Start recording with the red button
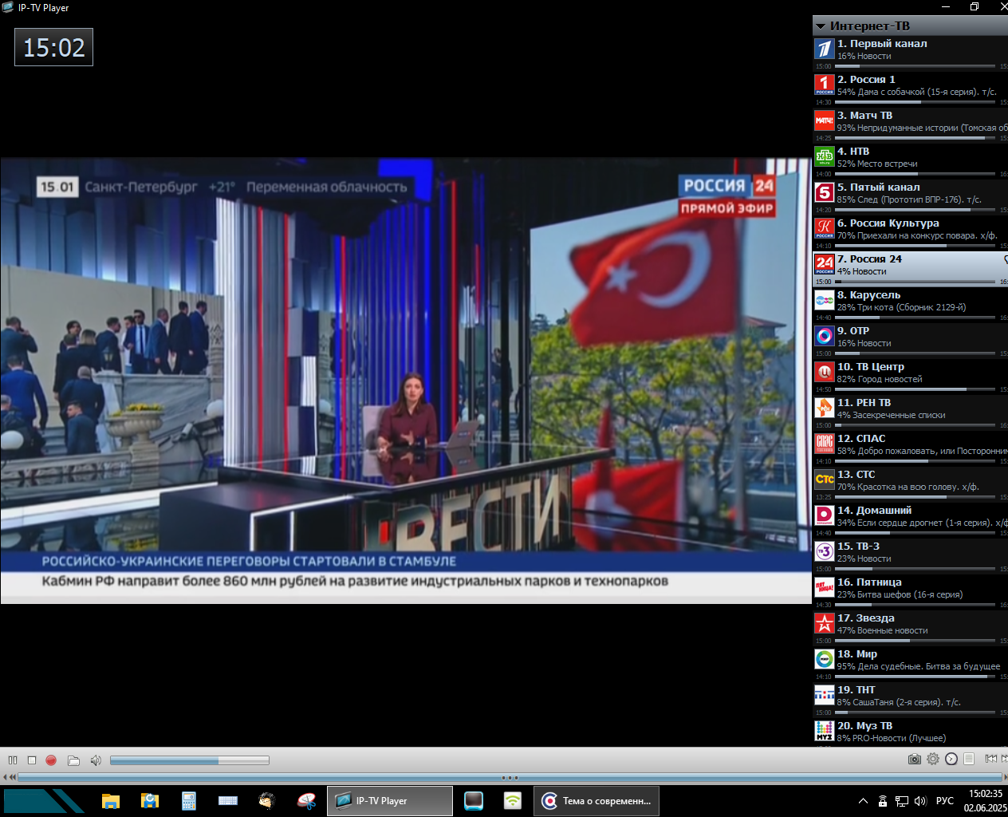Image resolution: width=1008 pixels, height=817 pixels. tap(51, 760)
